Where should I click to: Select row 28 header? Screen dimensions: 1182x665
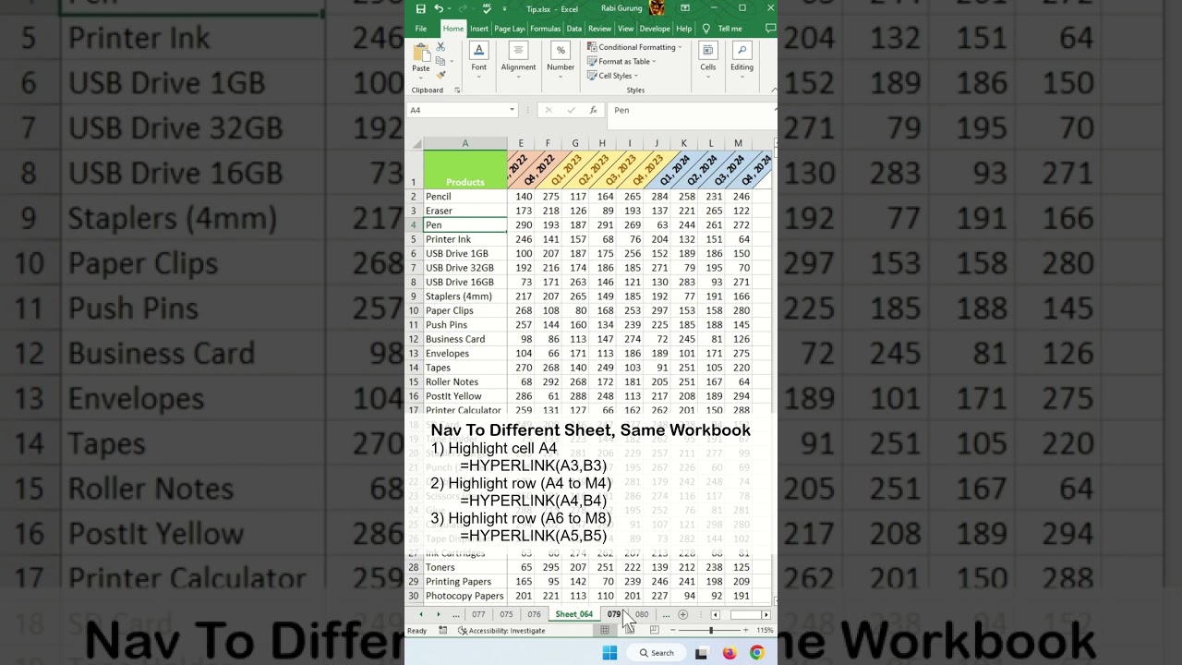click(414, 567)
